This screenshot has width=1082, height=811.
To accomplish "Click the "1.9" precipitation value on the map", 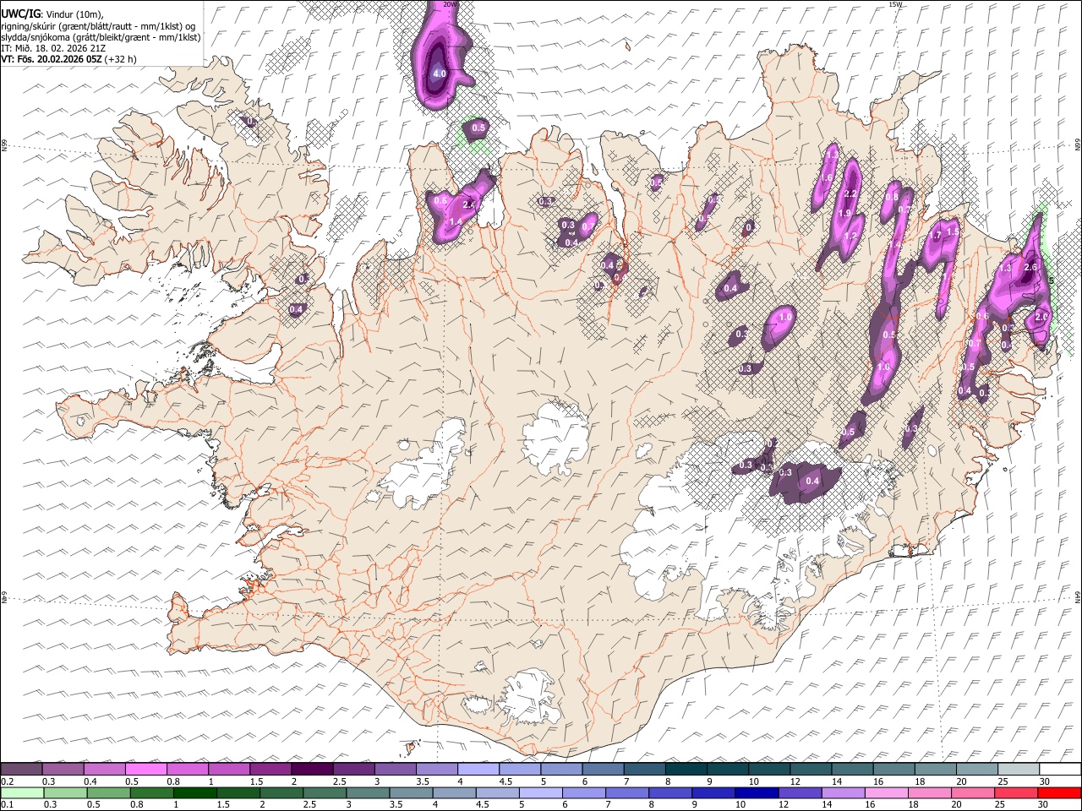I will (844, 214).
